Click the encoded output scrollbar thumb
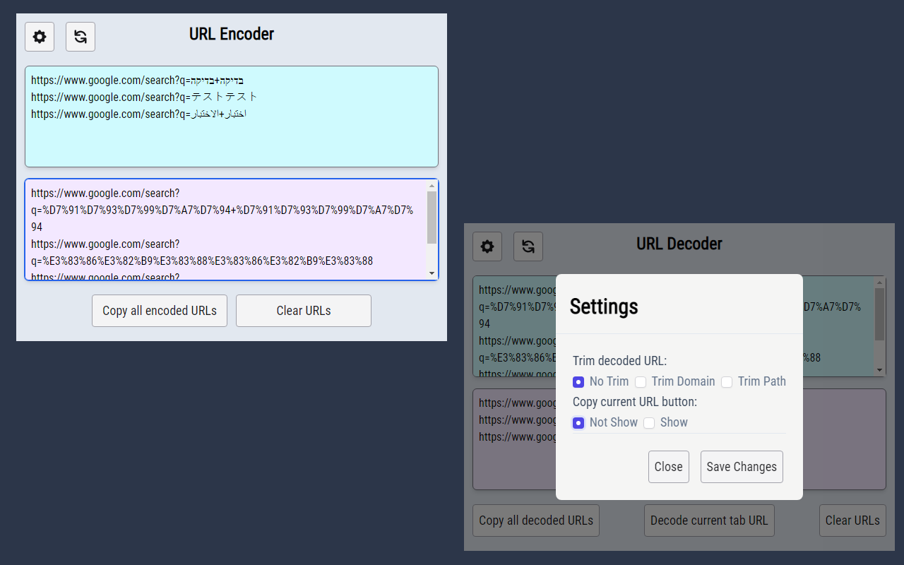Image resolution: width=904 pixels, height=565 pixels. tap(432, 217)
